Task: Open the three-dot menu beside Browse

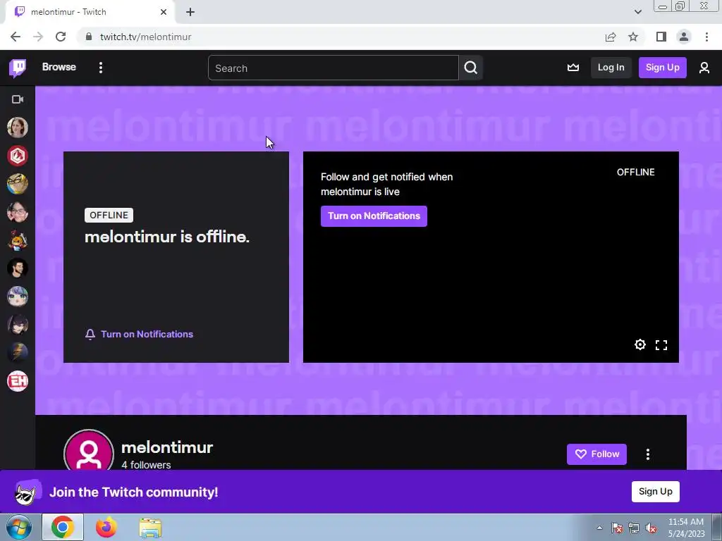Action: click(x=101, y=68)
